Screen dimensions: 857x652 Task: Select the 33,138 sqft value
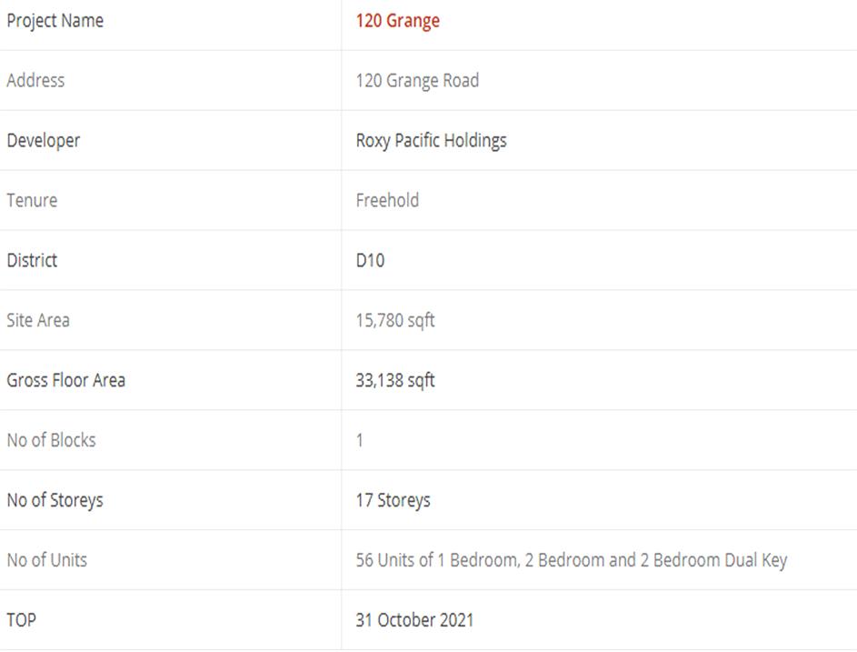[x=395, y=381]
